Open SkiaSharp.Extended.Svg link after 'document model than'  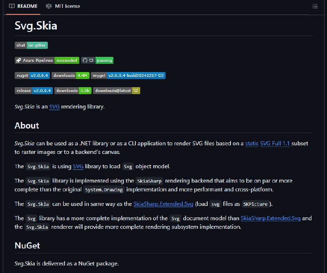click(271, 218)
